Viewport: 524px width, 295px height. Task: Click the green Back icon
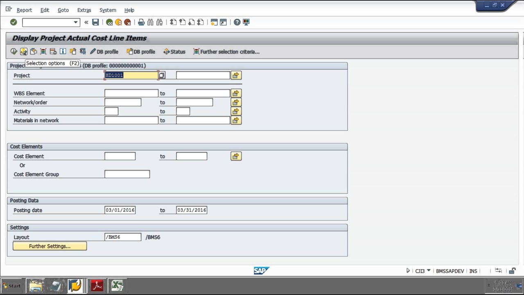coord(109,22)
